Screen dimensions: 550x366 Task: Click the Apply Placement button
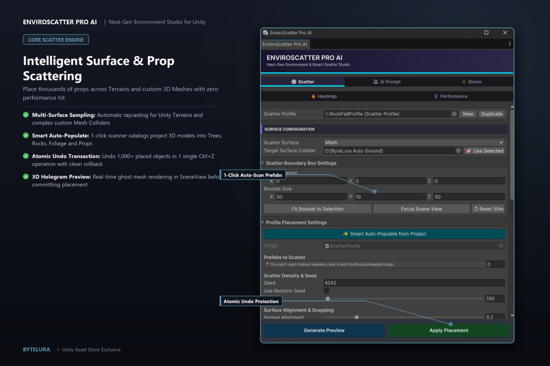(x=449, y=330)
